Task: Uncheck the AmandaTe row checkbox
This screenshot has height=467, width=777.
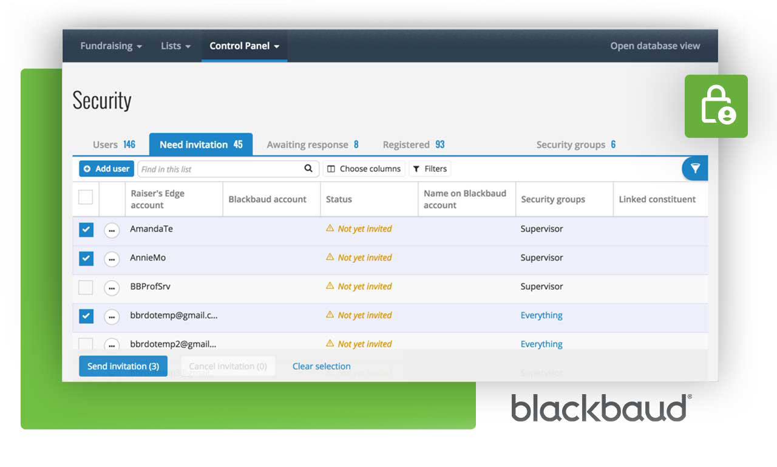Action: click(86, 230)
